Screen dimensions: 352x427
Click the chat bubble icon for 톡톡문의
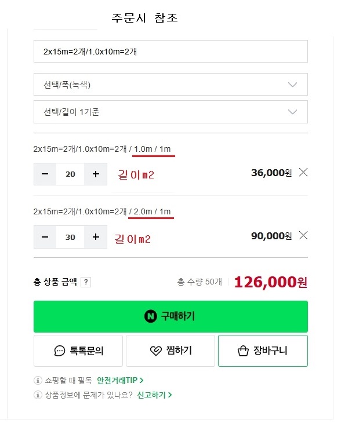pyautogui.click(x=59, y=351)
